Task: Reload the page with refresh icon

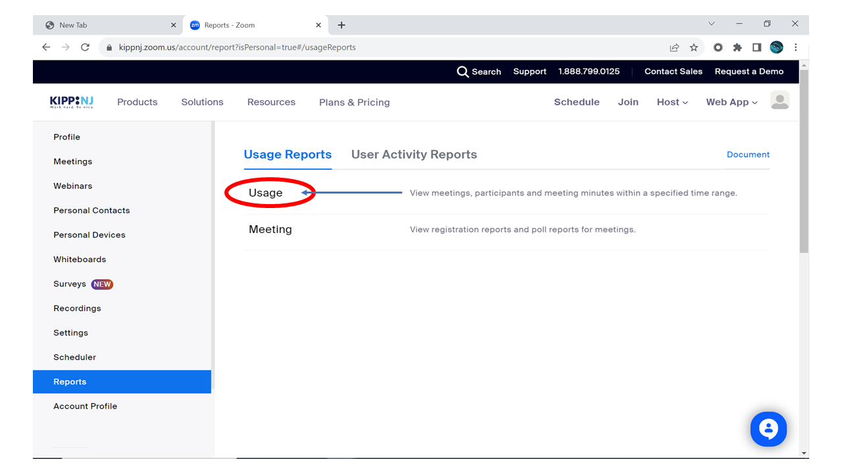Action: 85,47
